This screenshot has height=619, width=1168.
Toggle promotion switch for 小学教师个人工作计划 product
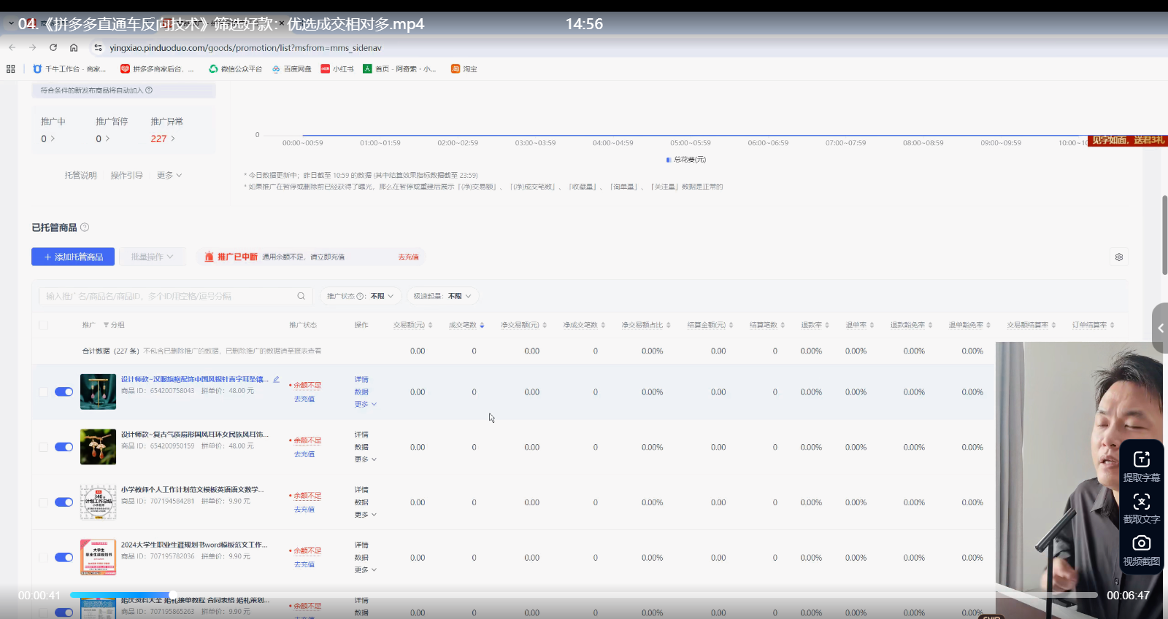click(64, 502)
